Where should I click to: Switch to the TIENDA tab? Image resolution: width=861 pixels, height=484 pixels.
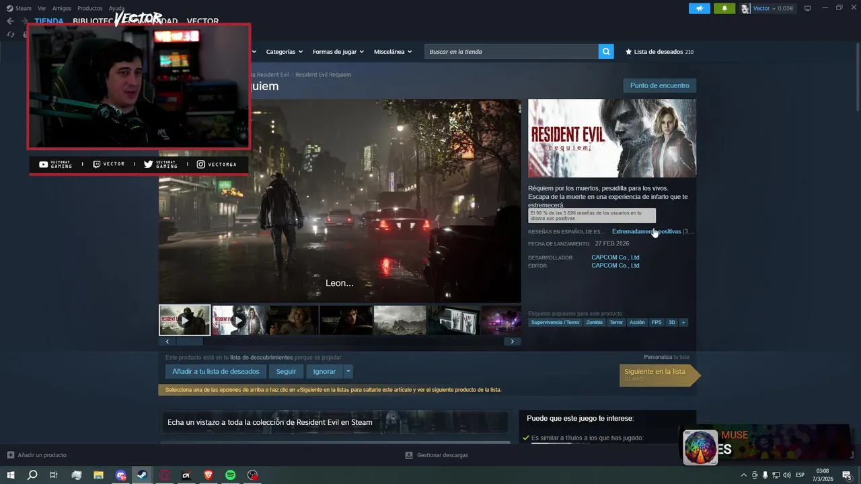[49, 22]
